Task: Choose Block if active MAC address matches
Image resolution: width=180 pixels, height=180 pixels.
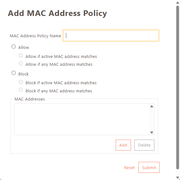Action: (x=21, y=82)
